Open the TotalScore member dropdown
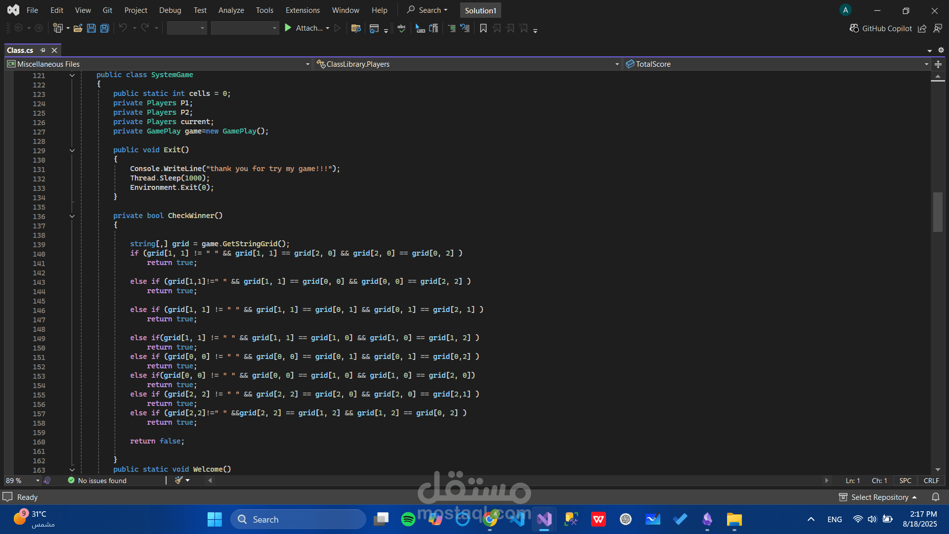Viewport: 949px width, 534px height. [926, 64]
